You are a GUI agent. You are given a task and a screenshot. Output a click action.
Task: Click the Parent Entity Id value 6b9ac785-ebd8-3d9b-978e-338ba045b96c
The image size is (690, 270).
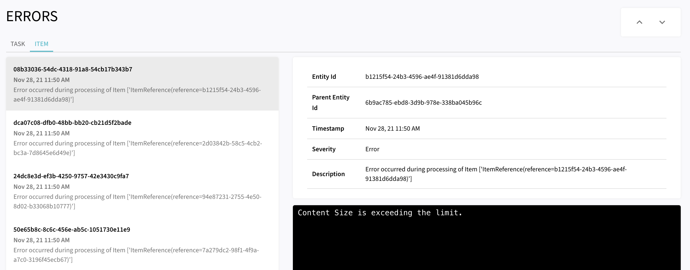pyautogui.click(x=423, y=103)
